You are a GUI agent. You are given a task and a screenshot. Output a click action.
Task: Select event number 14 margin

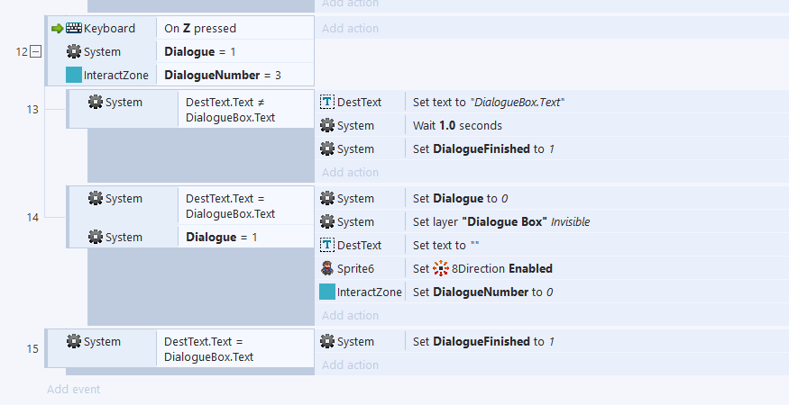click(x=32, y=217)
